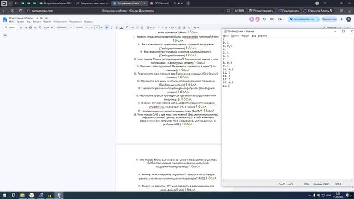
Task: Click the browser reload icon
Action: pos(20,11)
